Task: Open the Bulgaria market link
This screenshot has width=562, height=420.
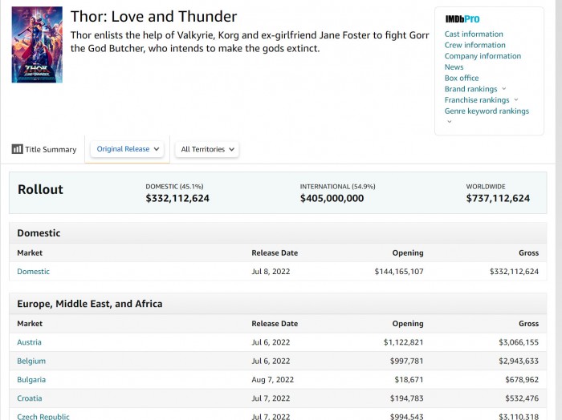Action: 31,380
